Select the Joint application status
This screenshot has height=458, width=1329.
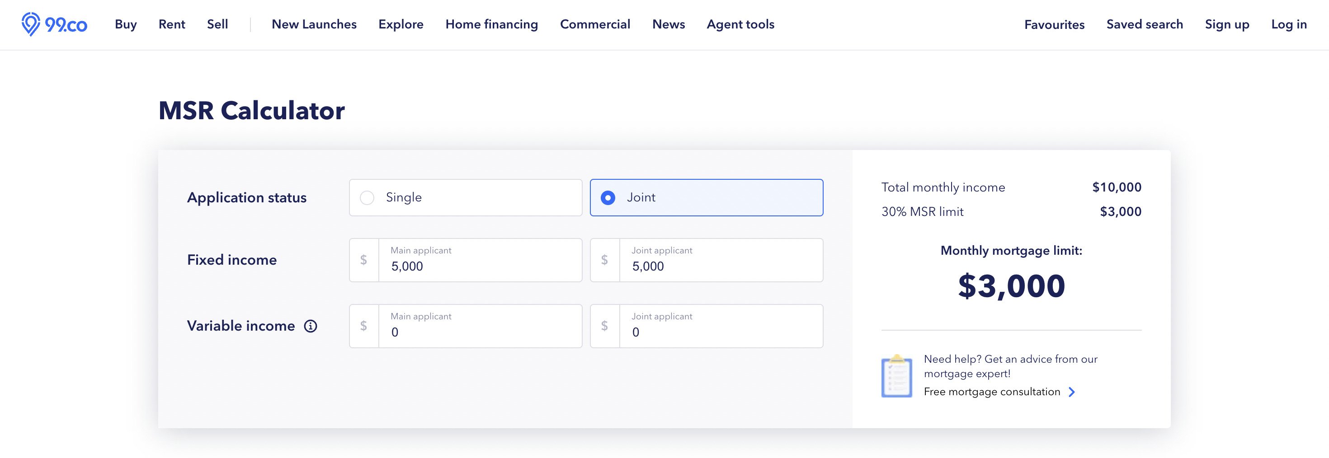click(706, 197)
